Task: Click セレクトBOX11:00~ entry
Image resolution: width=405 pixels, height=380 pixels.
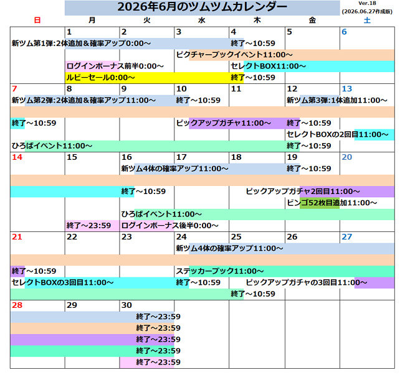Action: point(269,66)
